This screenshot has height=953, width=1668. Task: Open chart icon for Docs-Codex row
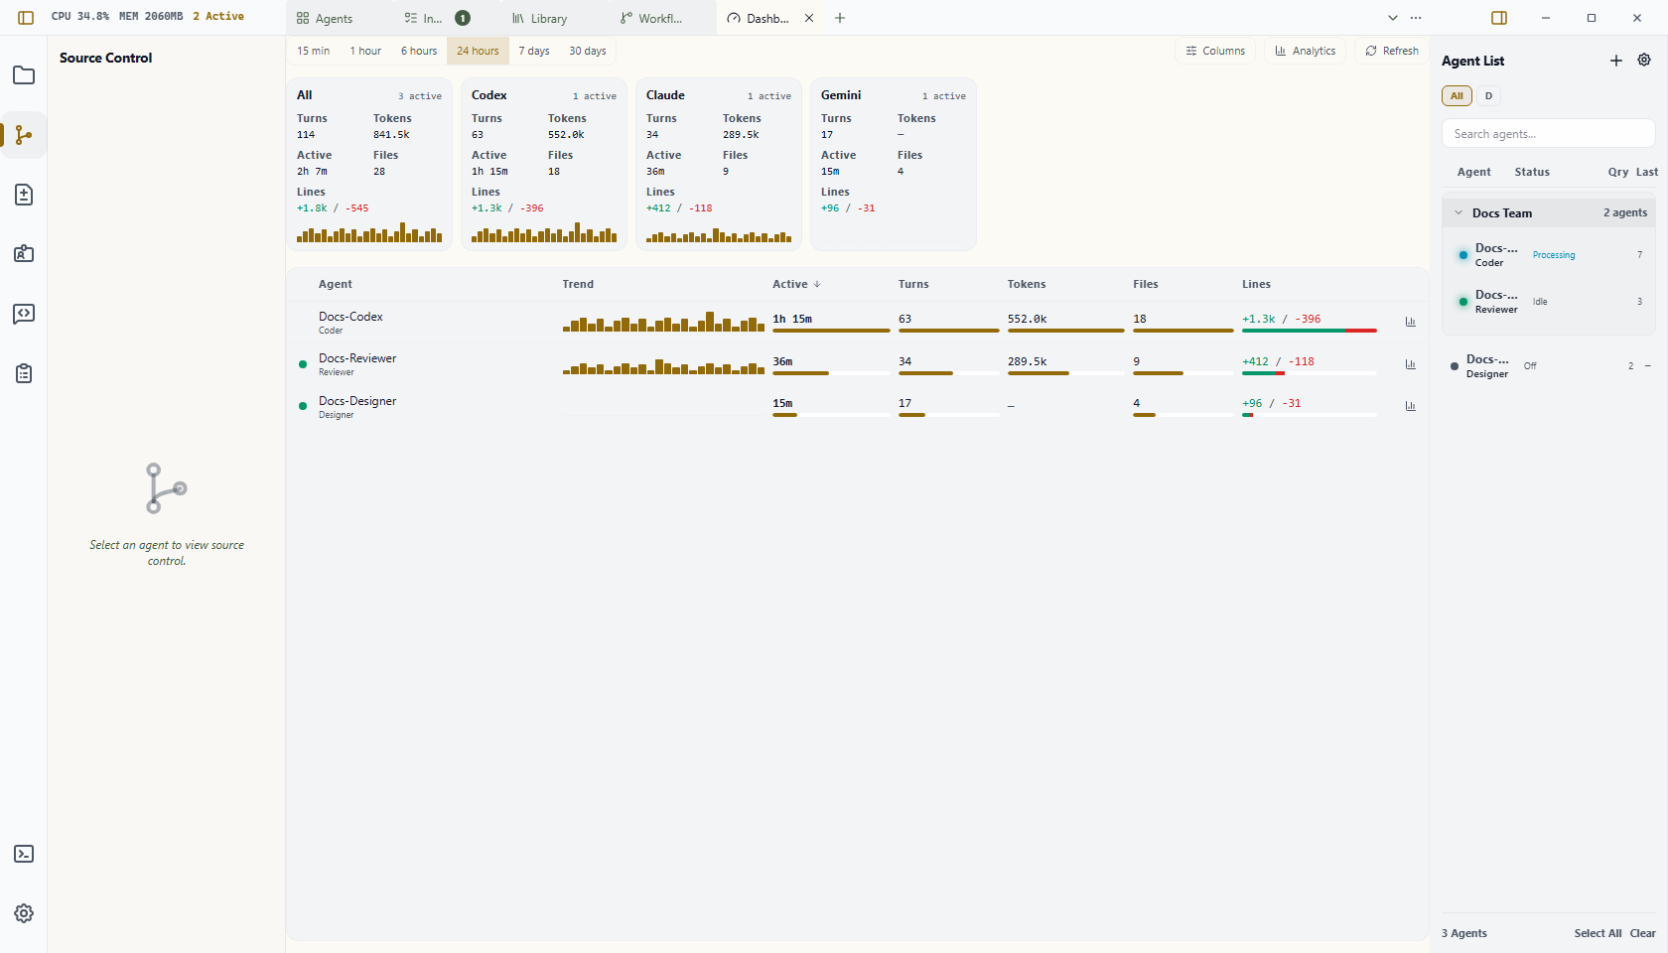click(1410, 321)
